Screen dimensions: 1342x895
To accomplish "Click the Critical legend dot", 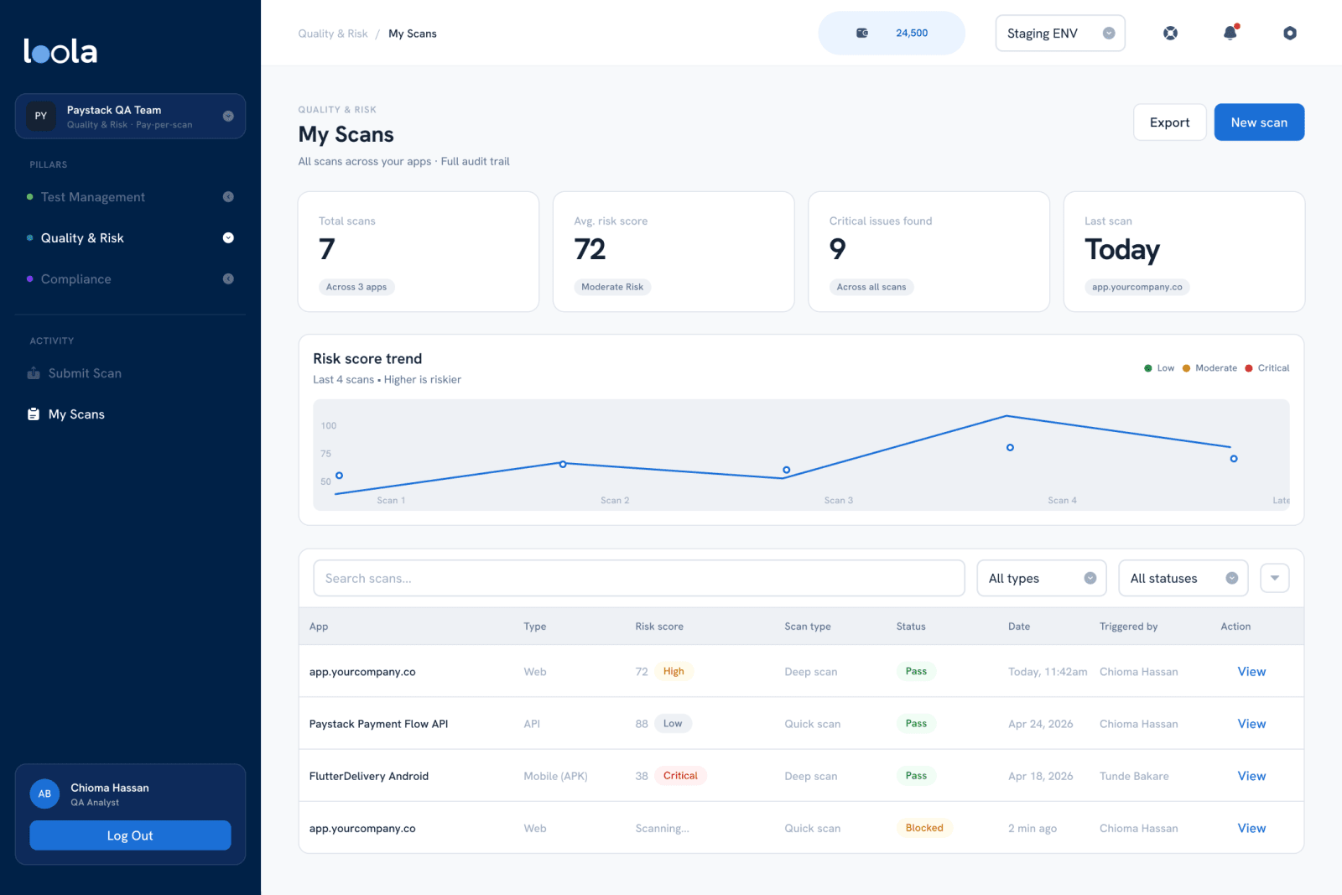I will coord(1249,368).
